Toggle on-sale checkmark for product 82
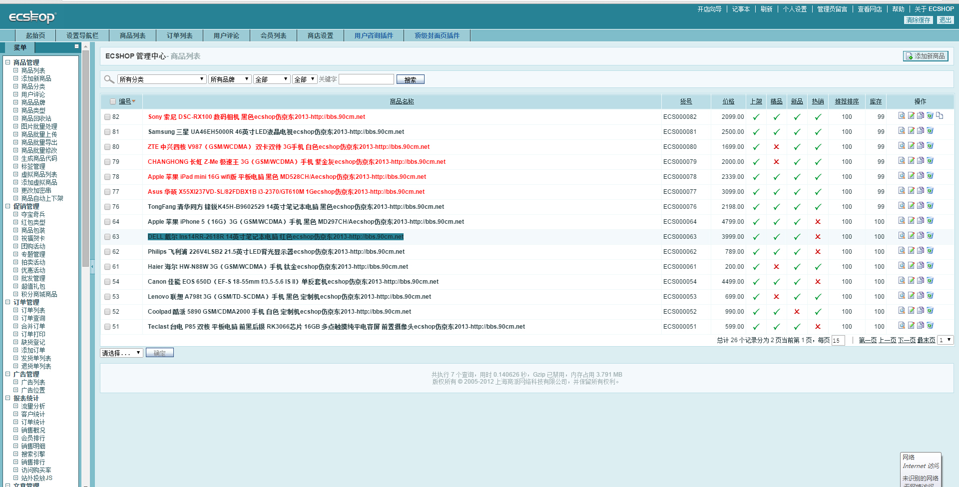Viewport: 959px width, 487px height. click(756, 117)
